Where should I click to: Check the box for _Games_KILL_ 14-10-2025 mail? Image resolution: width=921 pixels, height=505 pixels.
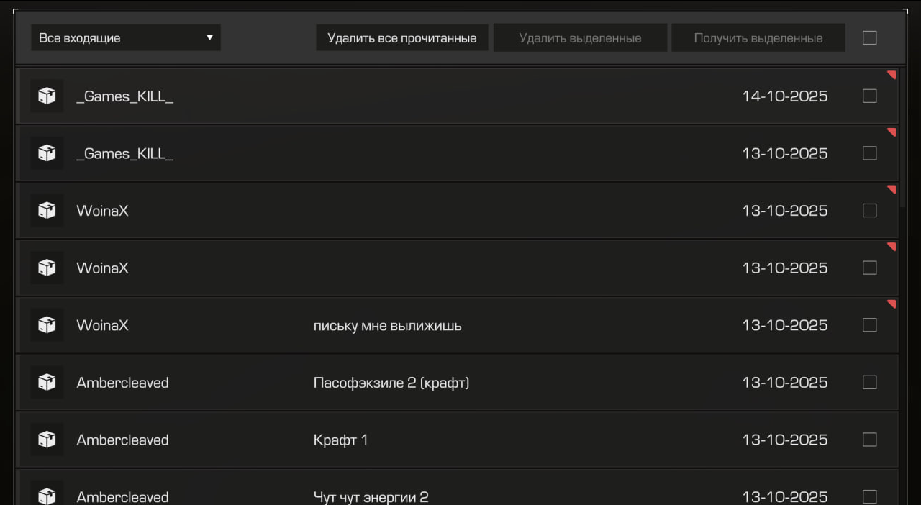click(869, 96)
